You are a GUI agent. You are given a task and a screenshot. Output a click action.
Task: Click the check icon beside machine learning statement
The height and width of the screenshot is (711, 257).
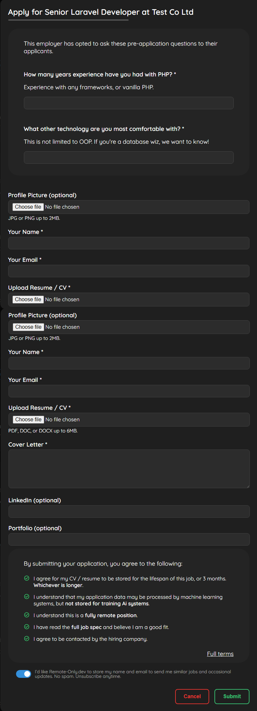[27, 597]
